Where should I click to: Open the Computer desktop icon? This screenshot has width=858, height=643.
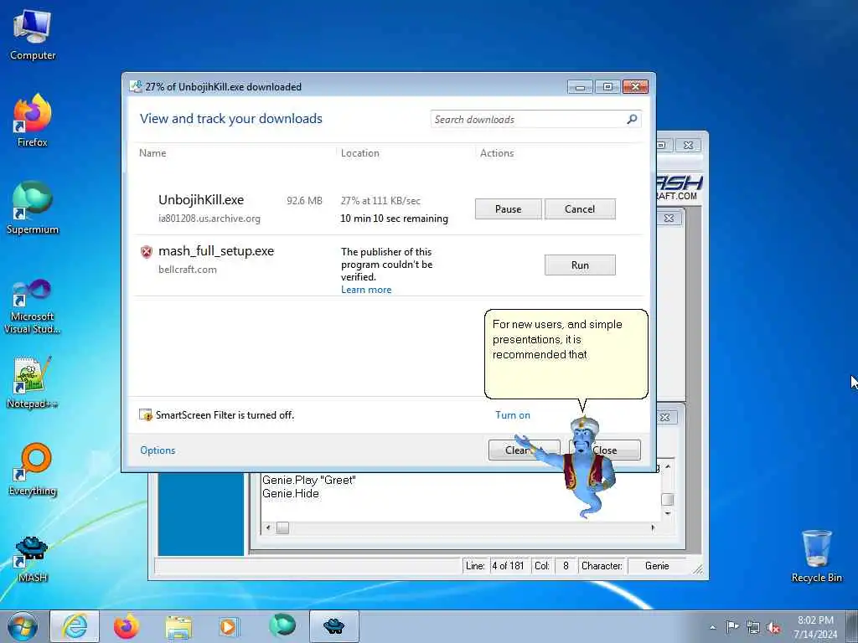click(33, 34)
